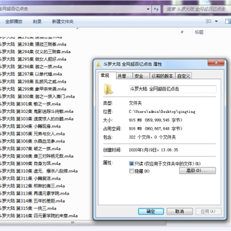Click the 高级(D)... button
The width and height of the screenshot is (231, 231).
(198, 171)
